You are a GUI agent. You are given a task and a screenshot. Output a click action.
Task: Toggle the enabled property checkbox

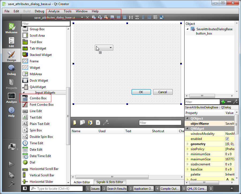point(227,139)
